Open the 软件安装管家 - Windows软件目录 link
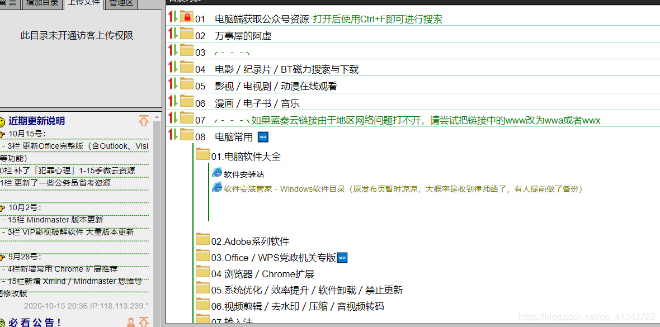 click(x=403, y=189)
